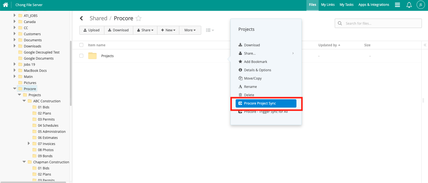This screenshot has width=428, height=183.
Task: Choose Procore Project Sync from the context menu
Action: tap(266, 103)
